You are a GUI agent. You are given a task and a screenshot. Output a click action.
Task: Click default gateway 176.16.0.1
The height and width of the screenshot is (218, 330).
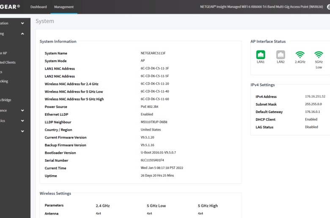312,112
